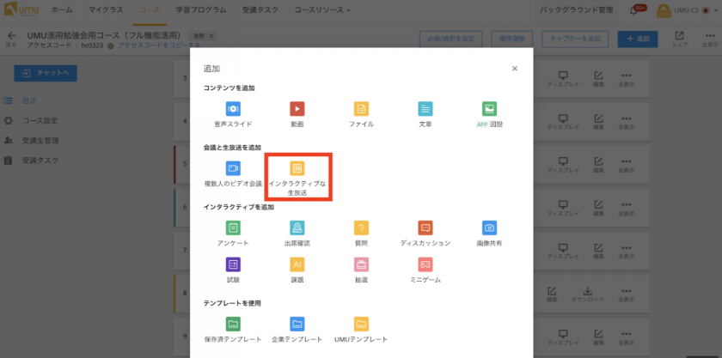This screenshot has height=358, width=722.
Task: Open 受講タスク in the sidebar
Action: [x=40, y=161]
